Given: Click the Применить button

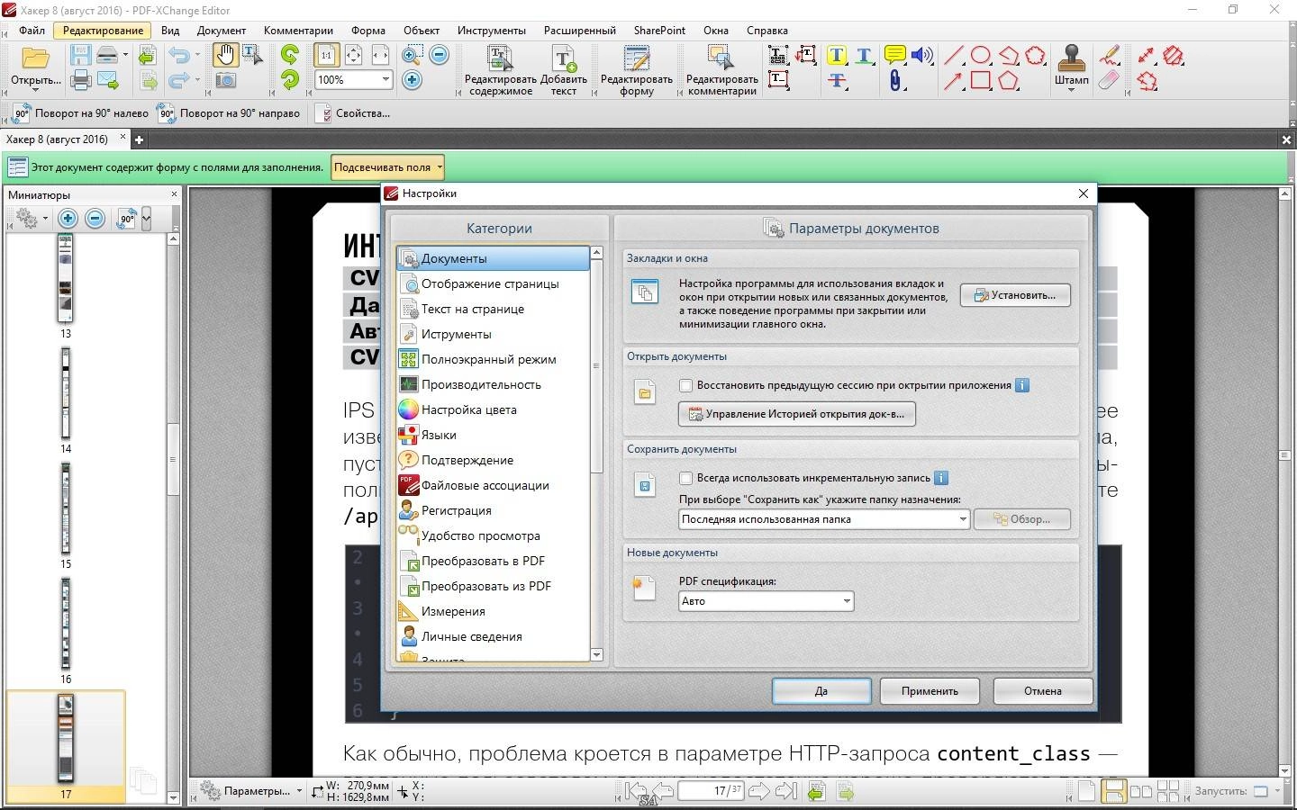Looking at the screenshot, I should click(x=930, y=691).
